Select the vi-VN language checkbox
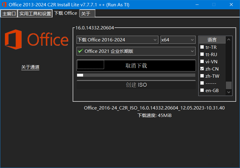The height and width of the screenshot is (168, 240). pyautogui.click(x=202, y=62)
